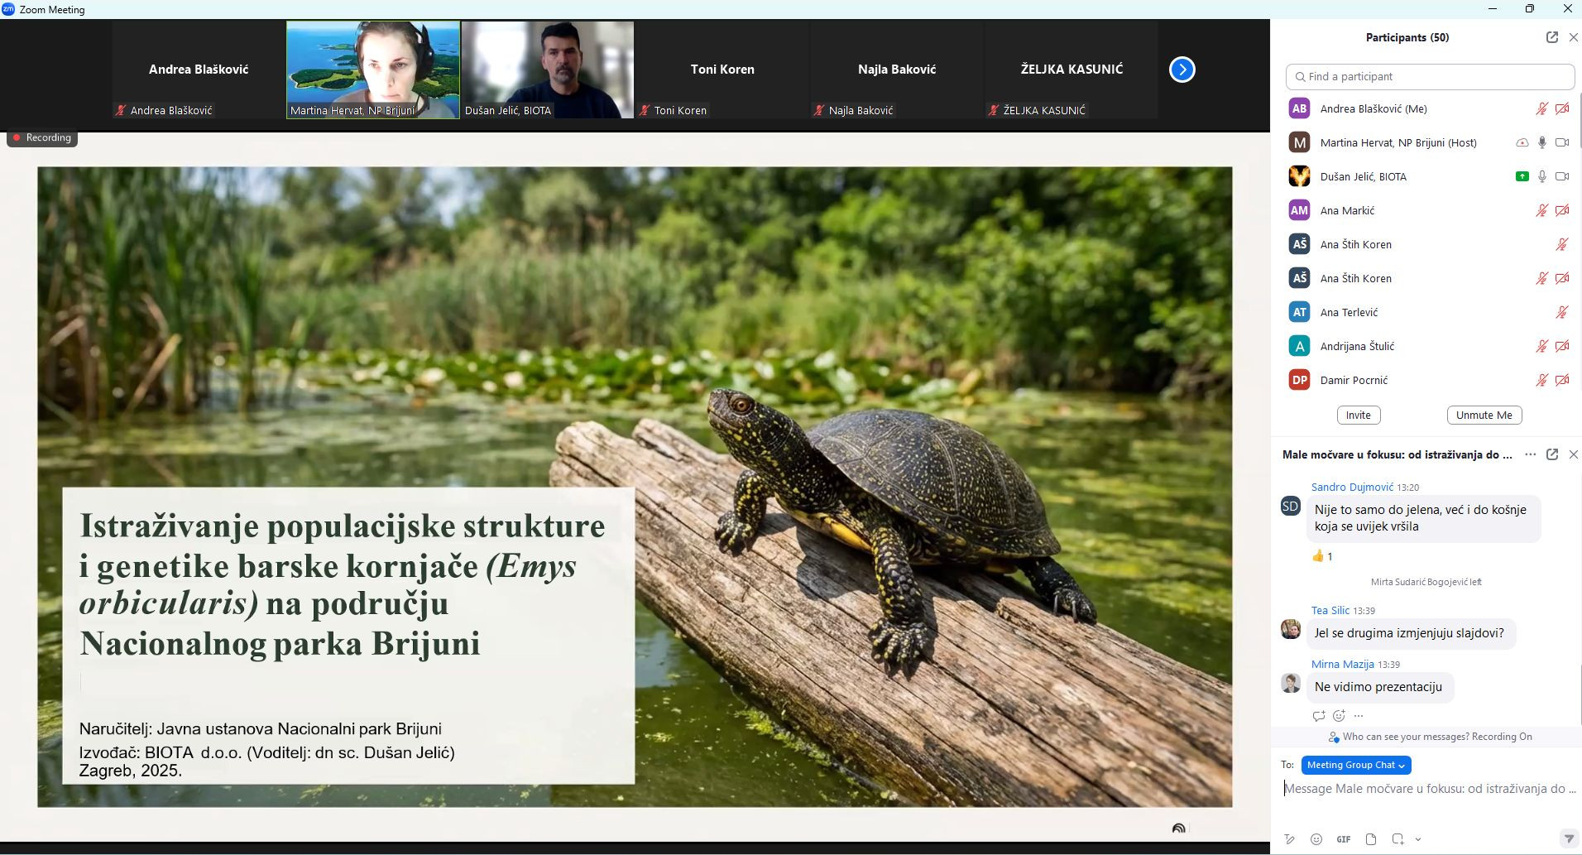This screenshot has height=855, width=1582.
Task: Toggle camera icon for Andrea Blašković (Me)
Action: point(1562,108)
